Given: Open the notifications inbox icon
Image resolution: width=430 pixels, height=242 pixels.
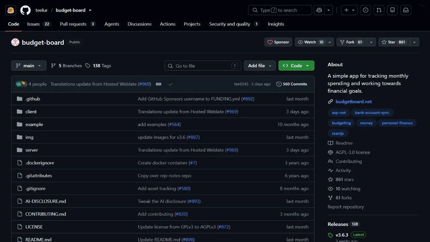Looking at the screenshot, I should (x=406, y=10).
